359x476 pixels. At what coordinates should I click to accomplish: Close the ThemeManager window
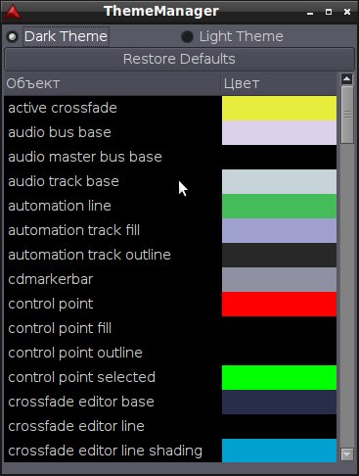pos(347,12)
